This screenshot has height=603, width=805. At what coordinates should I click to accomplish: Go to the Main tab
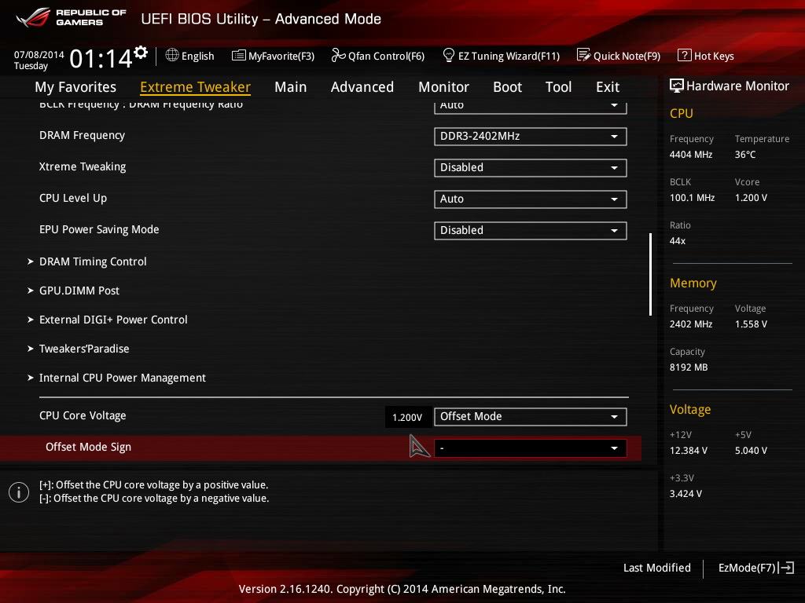(x=291, y=87)
